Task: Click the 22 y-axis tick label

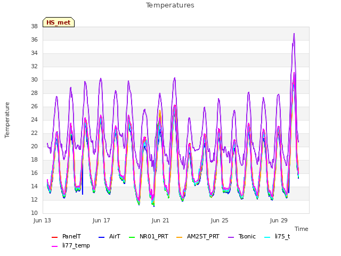Action: [34, 133]
